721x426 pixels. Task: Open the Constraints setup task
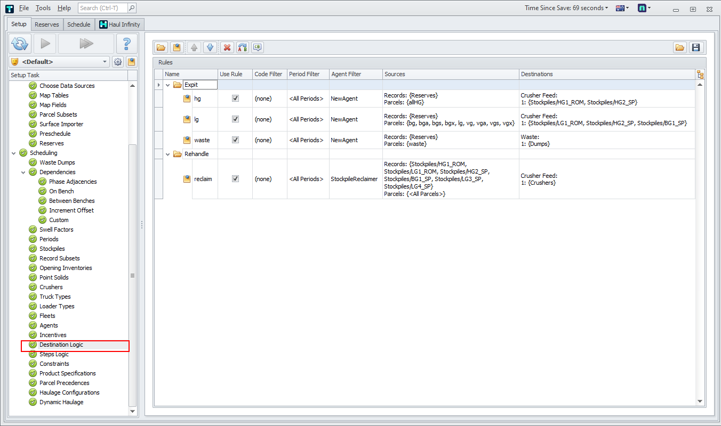[54, 364]
